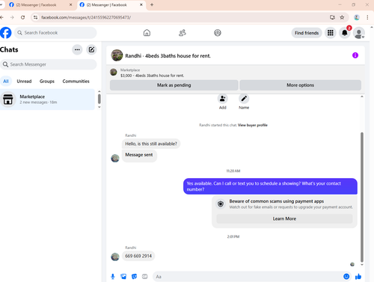The height and width of the screenshot is (282, 374).
Task: Send a thumbs-up like
Action: 358,276
